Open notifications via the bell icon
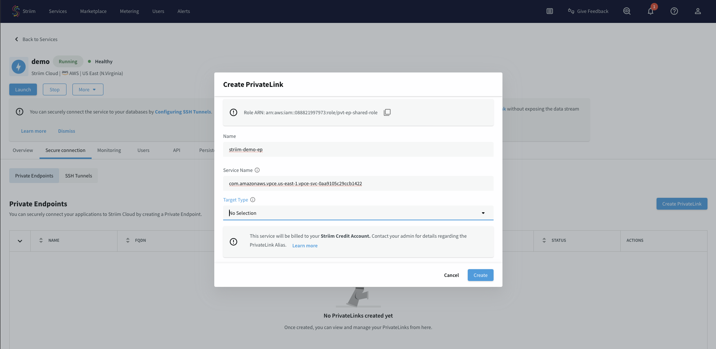This screenshot has width=716, height=349. pos(650,11)
